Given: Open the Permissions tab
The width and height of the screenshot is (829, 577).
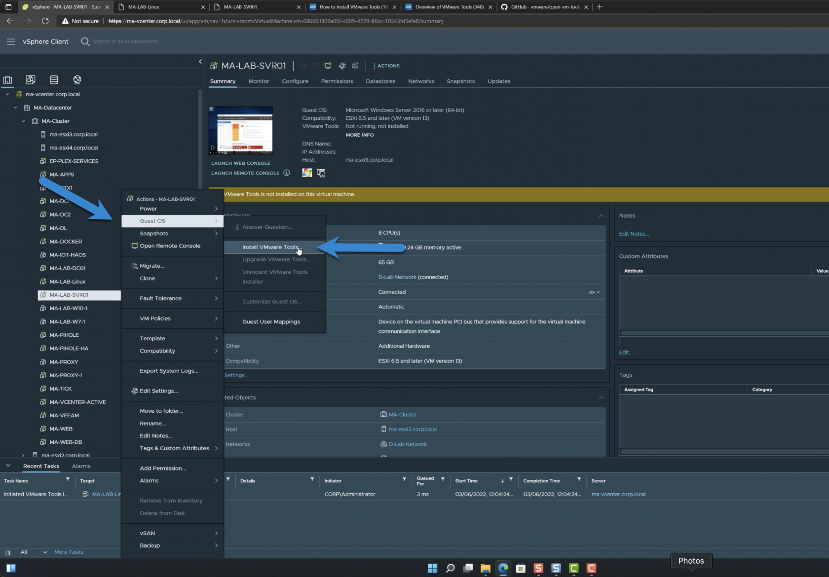Looking at the screenshot, I should coord(337,81).
